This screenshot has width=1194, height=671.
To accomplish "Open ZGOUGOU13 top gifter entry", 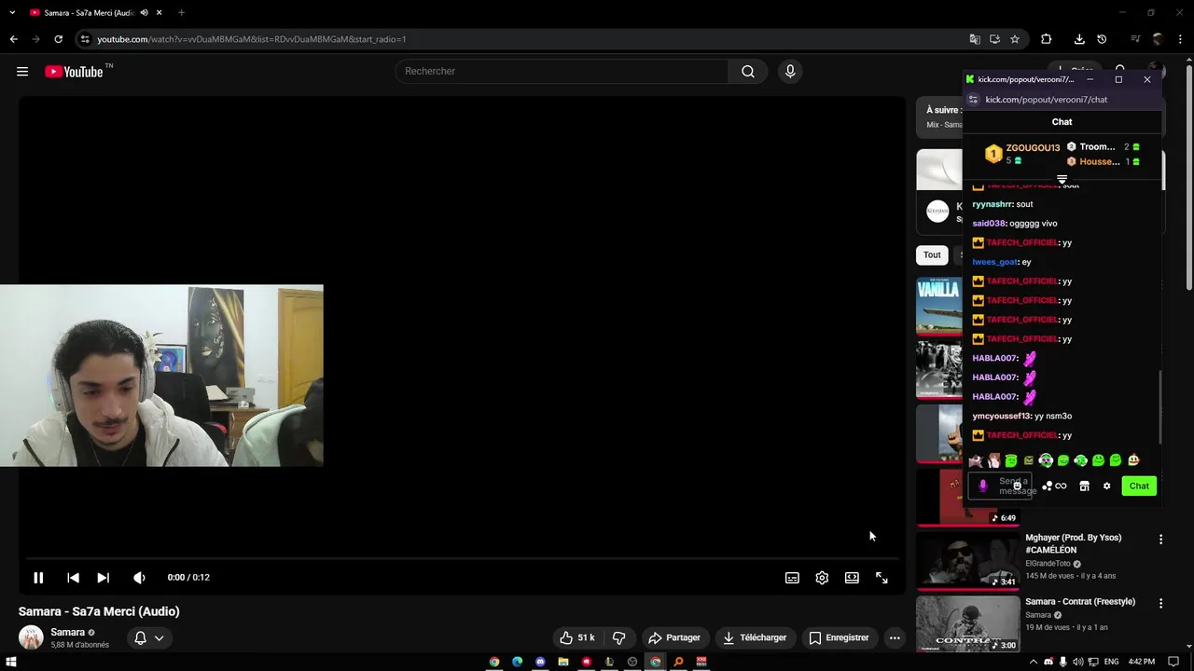I will pyautogui.click(x=1022, y=154).
